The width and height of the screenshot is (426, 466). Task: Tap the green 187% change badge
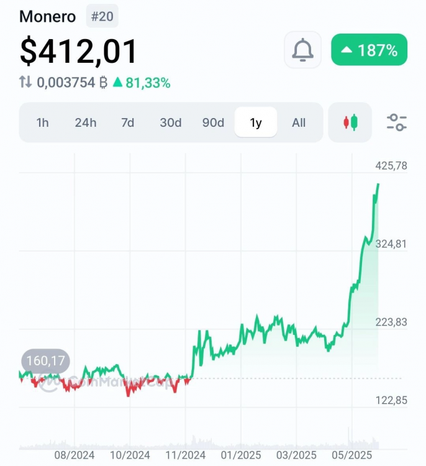(369, 50)
